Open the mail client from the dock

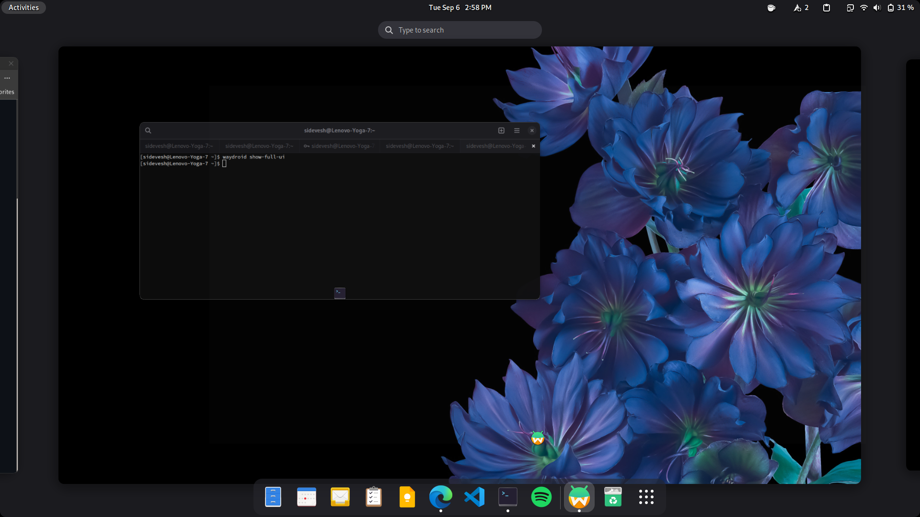340,497
